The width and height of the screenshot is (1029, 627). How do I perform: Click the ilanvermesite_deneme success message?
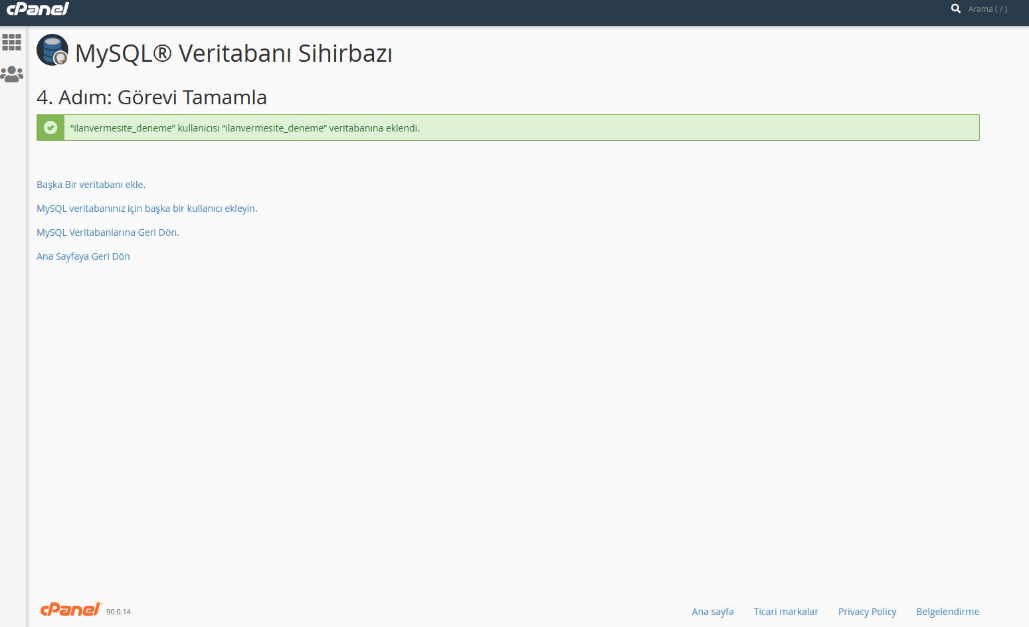coord(244,128)
